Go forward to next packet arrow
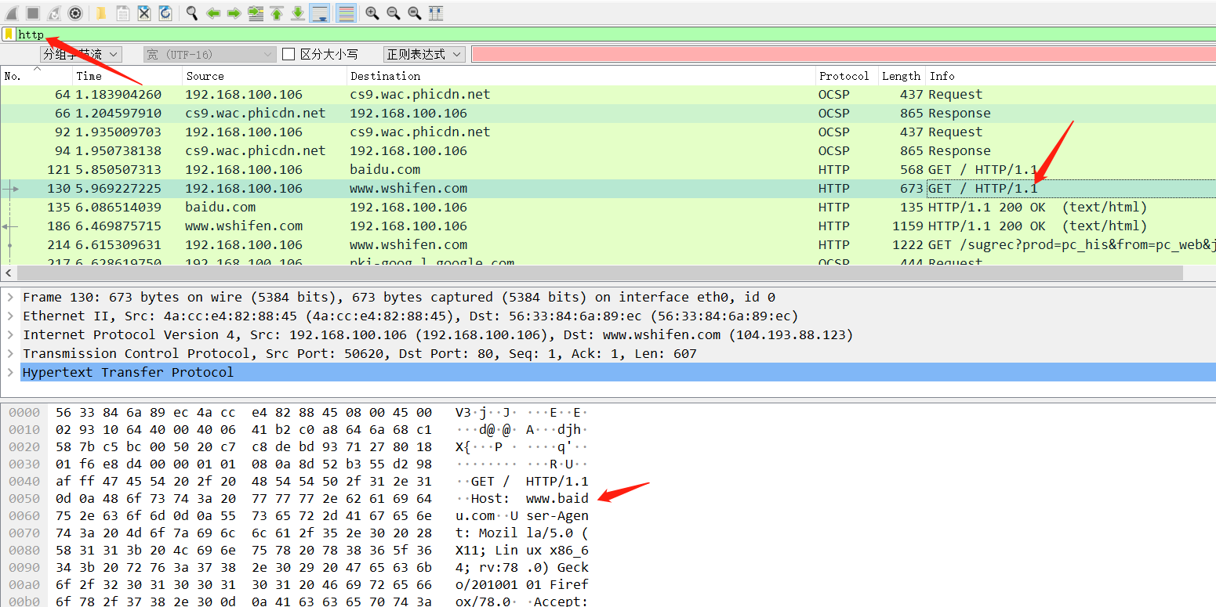The width and height of the screenshot is (1216, 607). [x=234, y=13]
